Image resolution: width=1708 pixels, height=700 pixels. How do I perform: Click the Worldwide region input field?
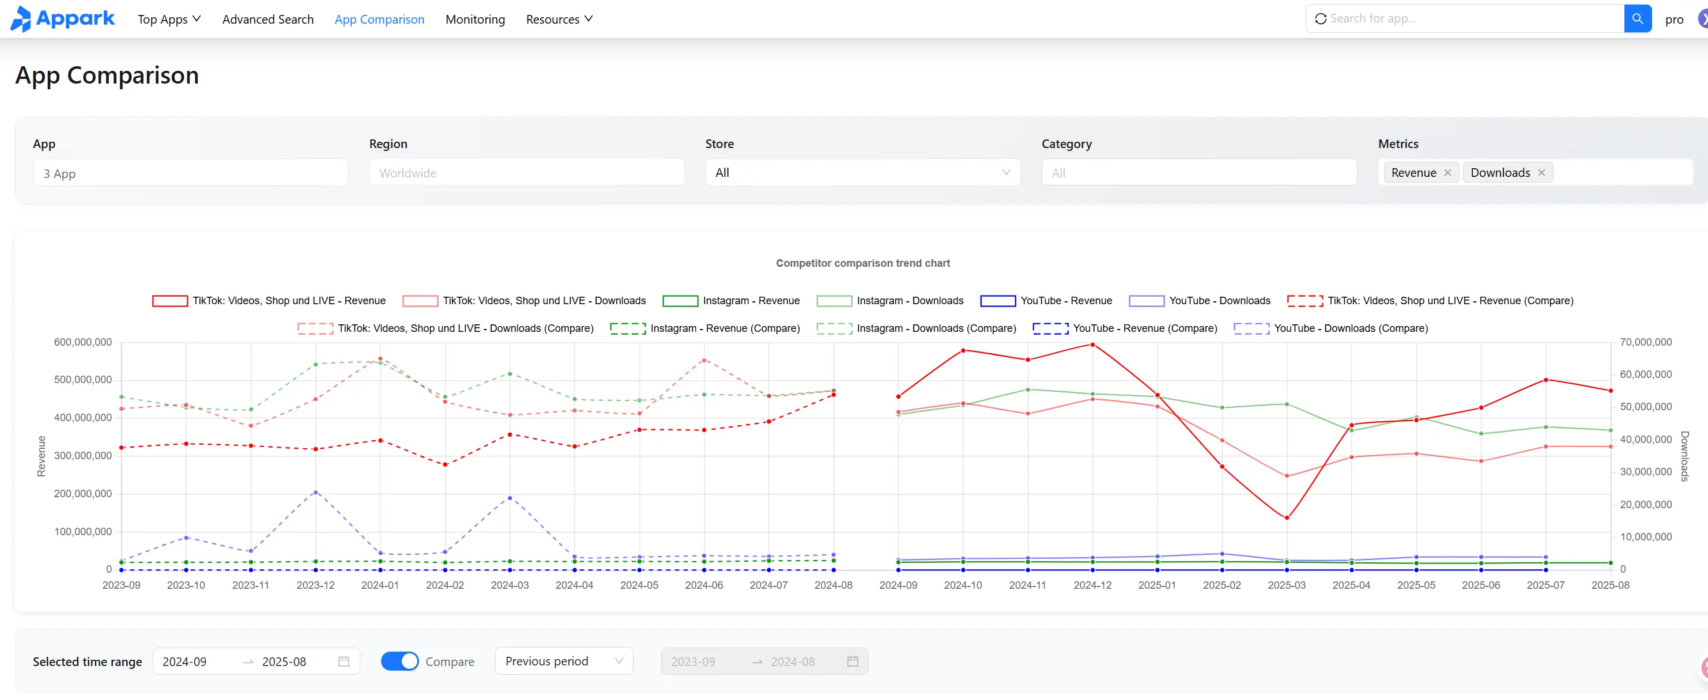click(x=526, y=172)
